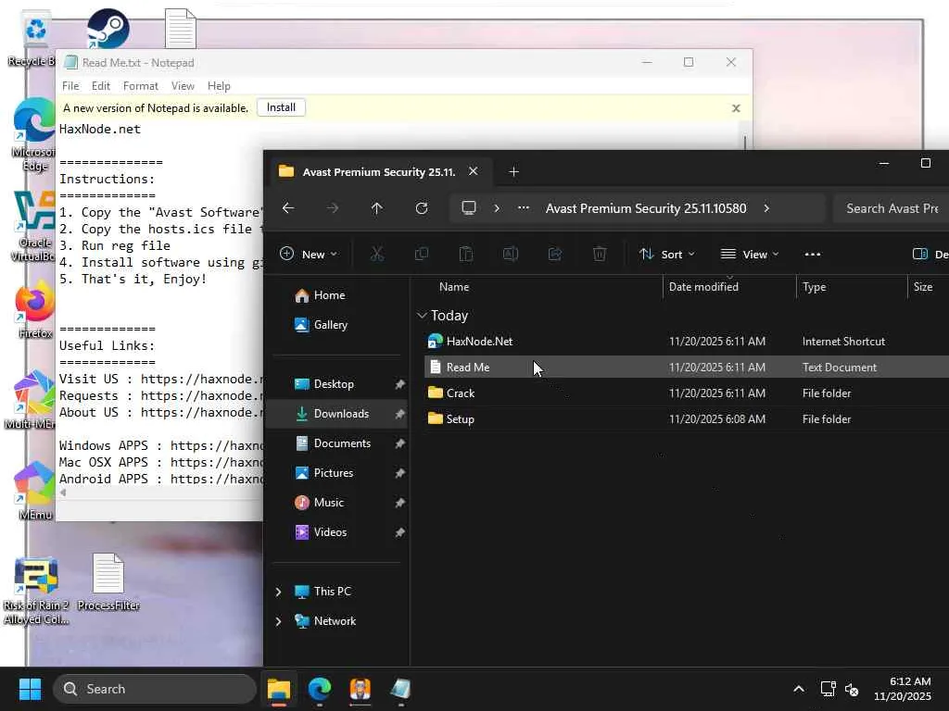Select the HaxNode.Net internet shortcut
Image resolution: width=949 pixels, height=711 pixels.
[687, 341]
